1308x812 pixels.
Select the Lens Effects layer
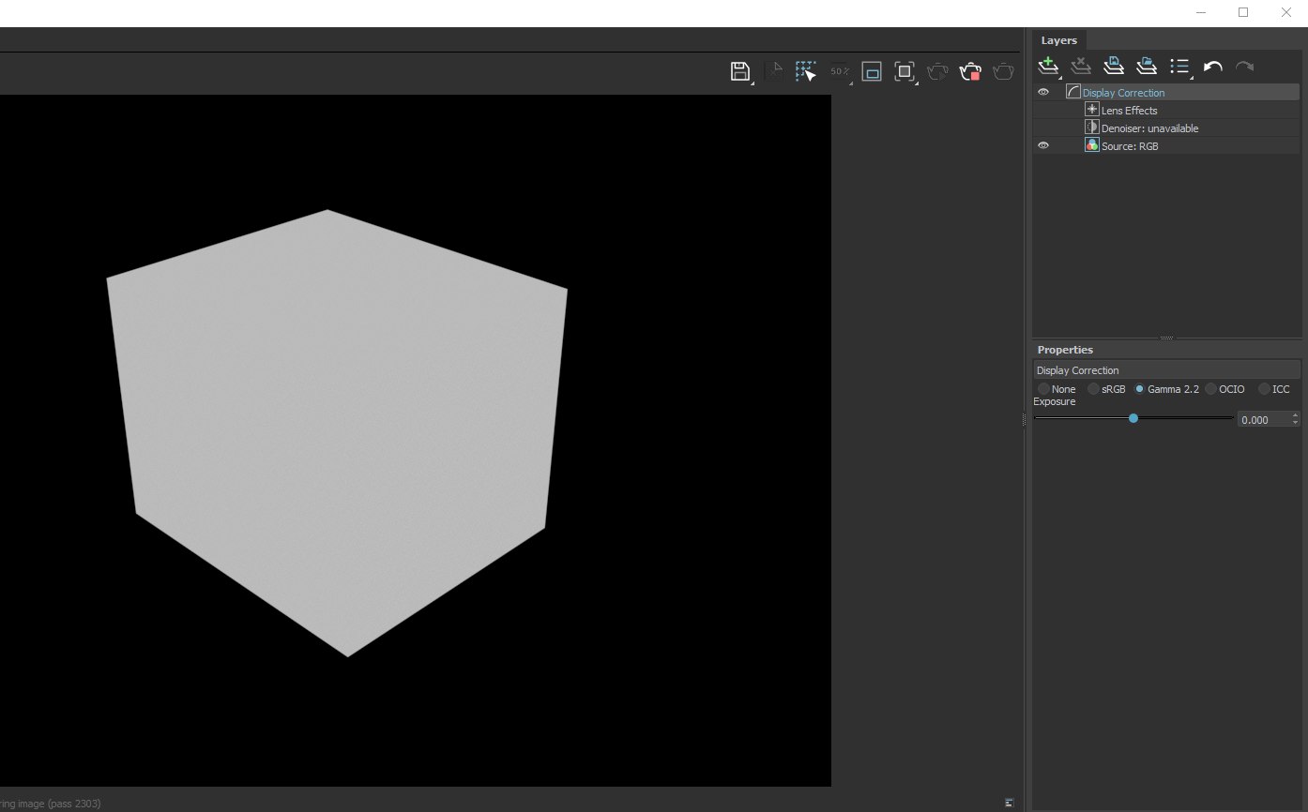point(1129,111)
